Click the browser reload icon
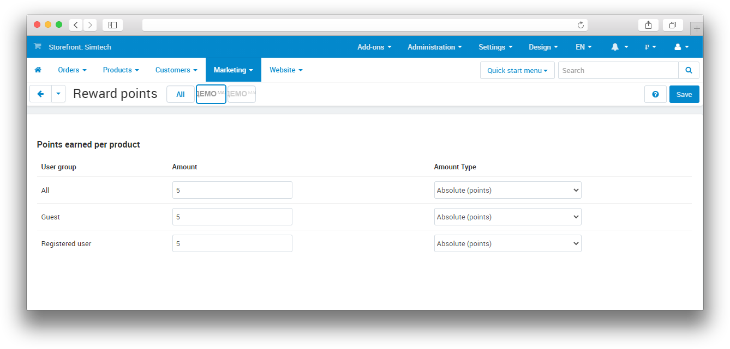The height and width of the screenshot is (349, 730). click(x=581, y=25)
